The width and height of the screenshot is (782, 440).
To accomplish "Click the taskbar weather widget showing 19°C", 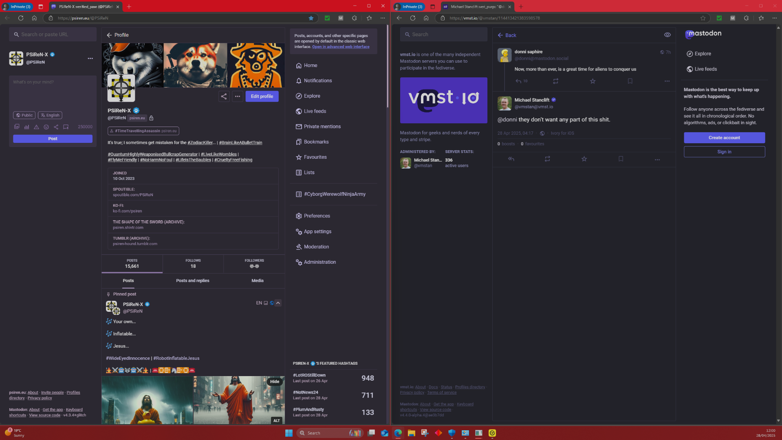I will pyautogui.click(x=15, y=433).
